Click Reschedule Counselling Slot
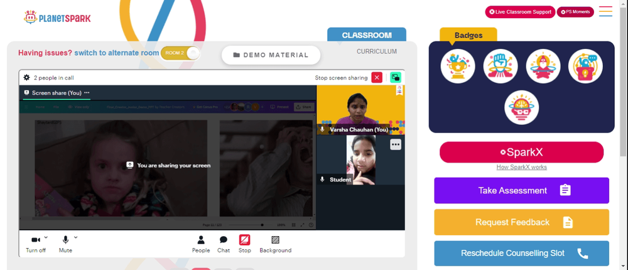The height and width of the screenshot is (270, 628). [x=521, y=253]
